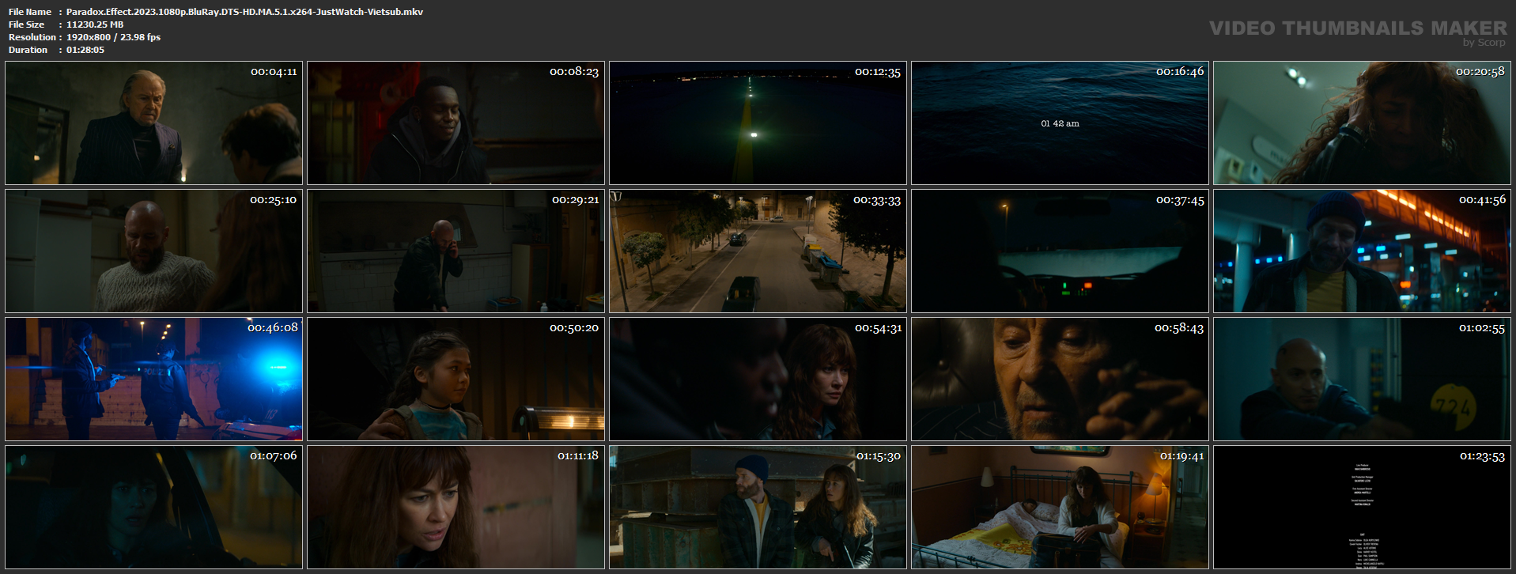Open the bedroom frame at 01:19:41
The width and height of the screenshot is (1516, 574).
coord(1060,507)
